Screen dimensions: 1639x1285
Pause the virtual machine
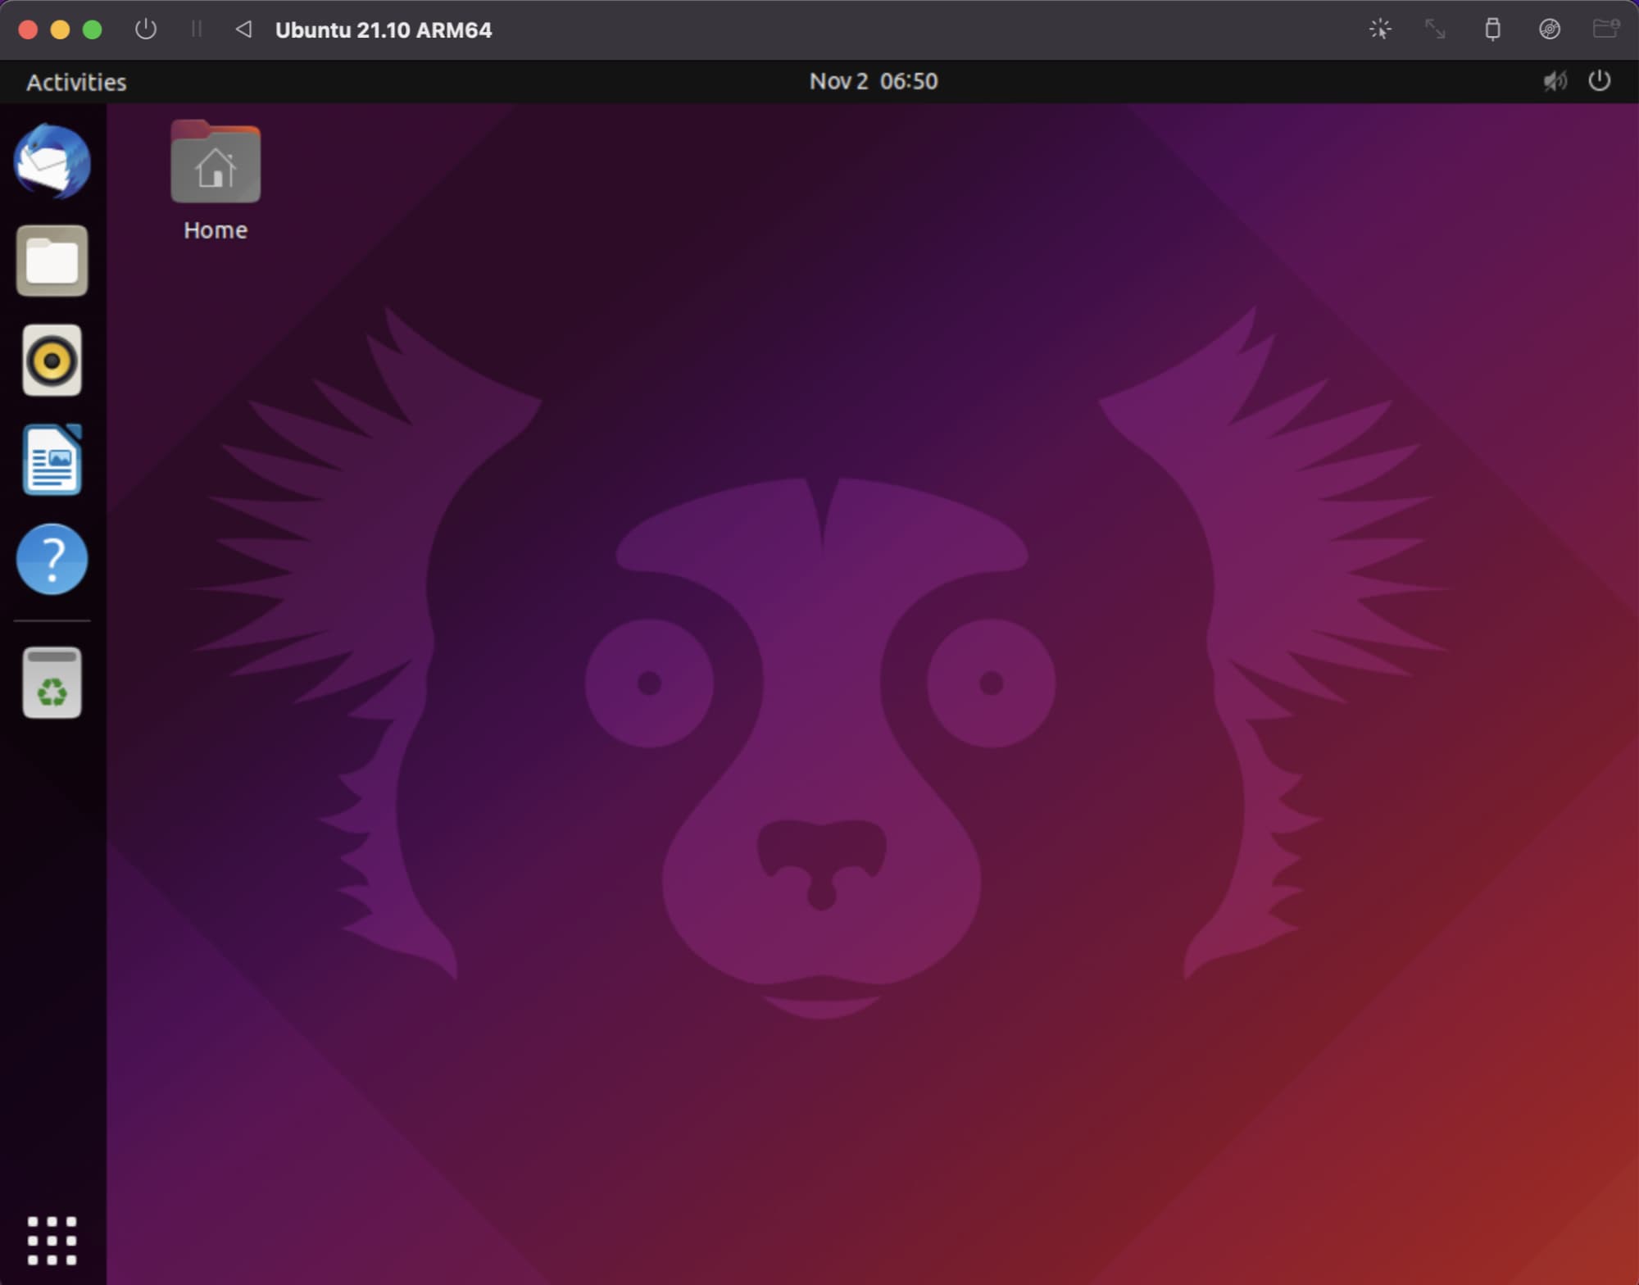click(x=197, y=30)
